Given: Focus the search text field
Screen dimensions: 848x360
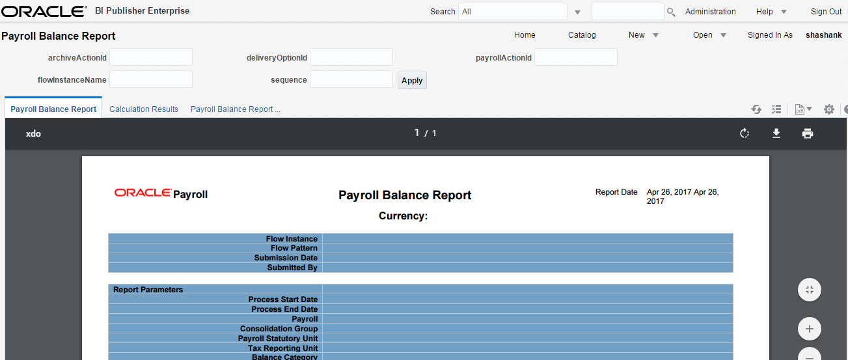Looking at the screenshot, I should pos(627,12).
